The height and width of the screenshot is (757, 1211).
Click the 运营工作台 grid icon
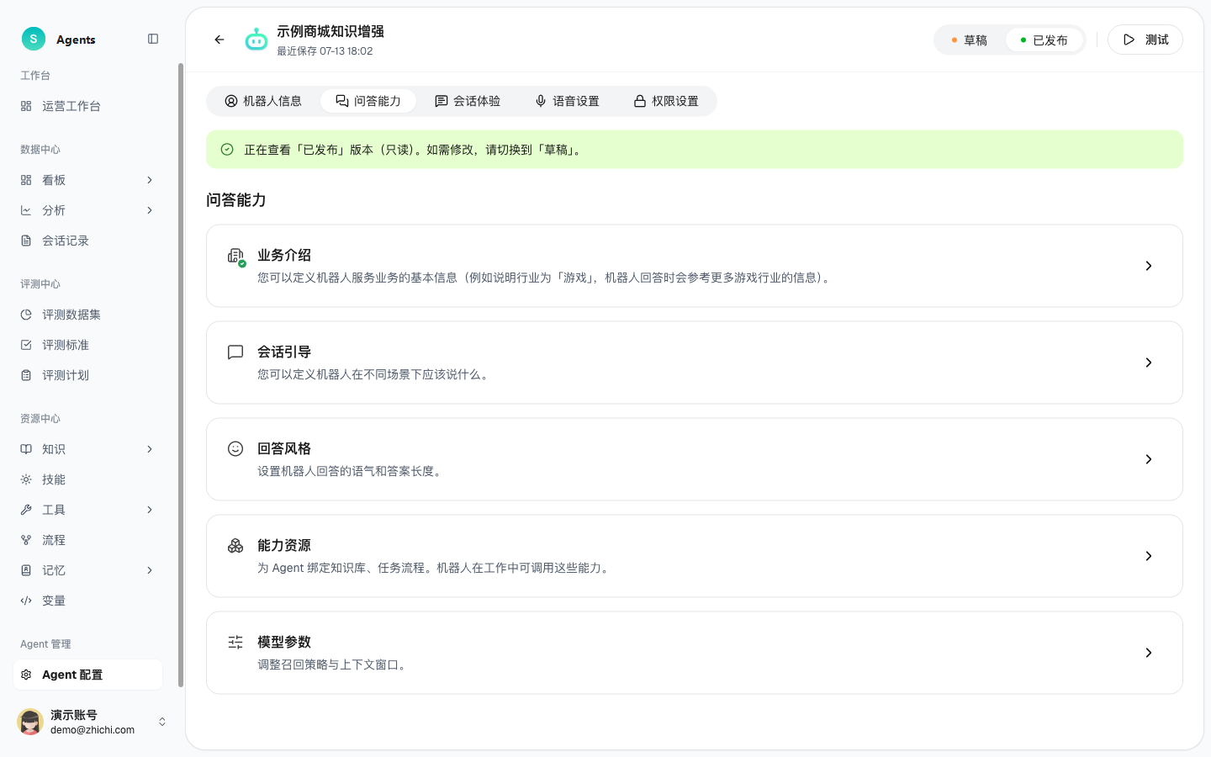(x=26, y=106)
